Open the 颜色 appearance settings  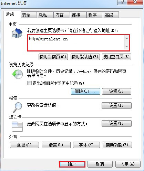coord(24,145)
